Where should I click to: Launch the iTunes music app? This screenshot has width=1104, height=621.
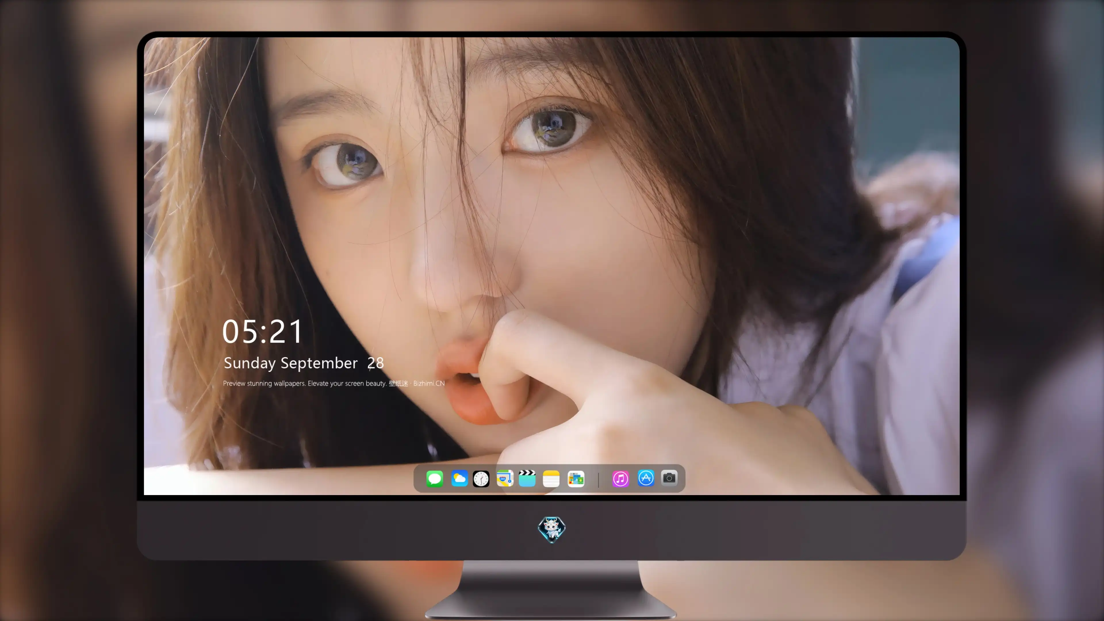[x=621, y=478]
